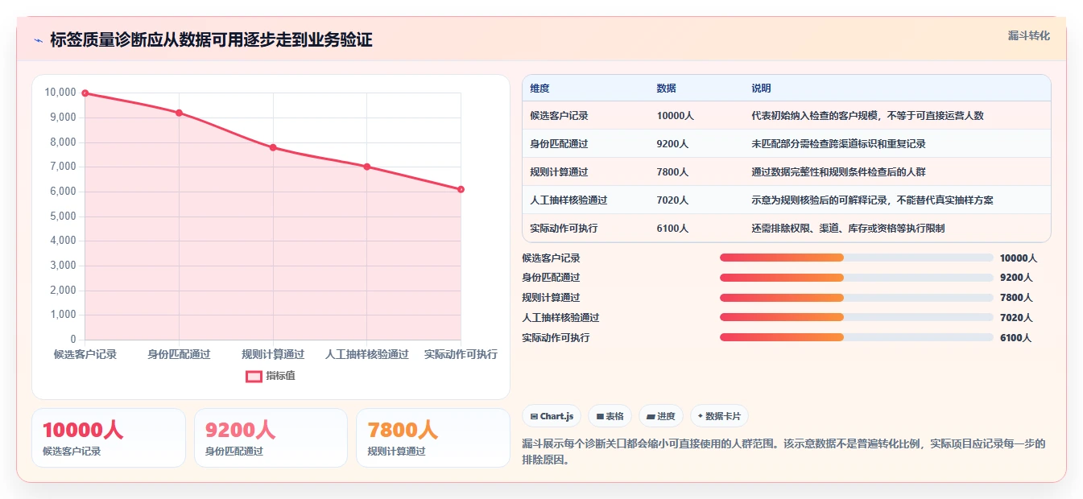Screen dimensions: 1083x499
Task: Click table value 9200人
Action: point(672,144)
